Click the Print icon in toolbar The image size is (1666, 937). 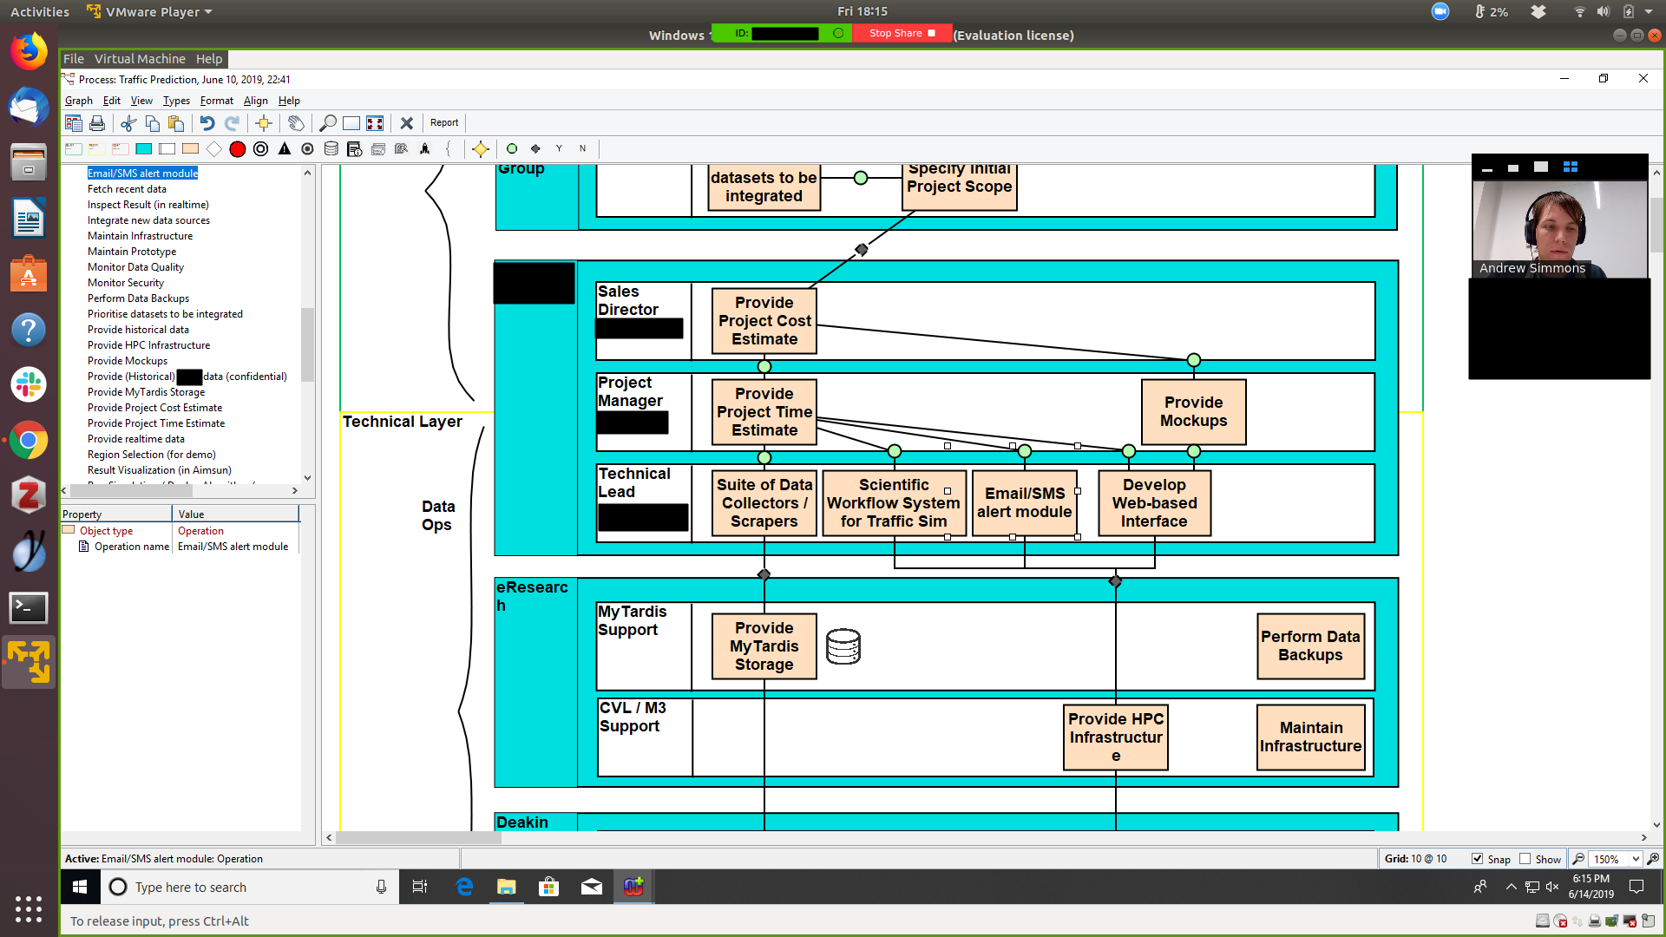tap(97, 123)
